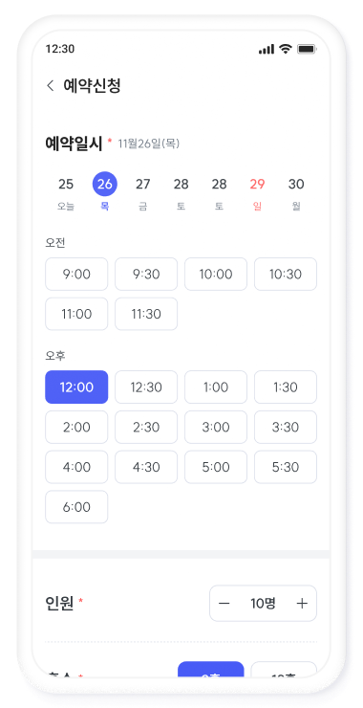Pick date 30 월
Screen dimensions: 363x708
pos(296,193)
